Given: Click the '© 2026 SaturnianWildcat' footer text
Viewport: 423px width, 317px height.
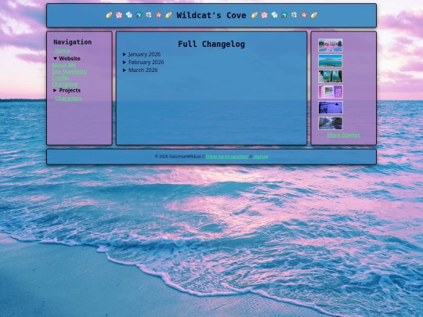Looking at the screenshot, I should [178, 157].
